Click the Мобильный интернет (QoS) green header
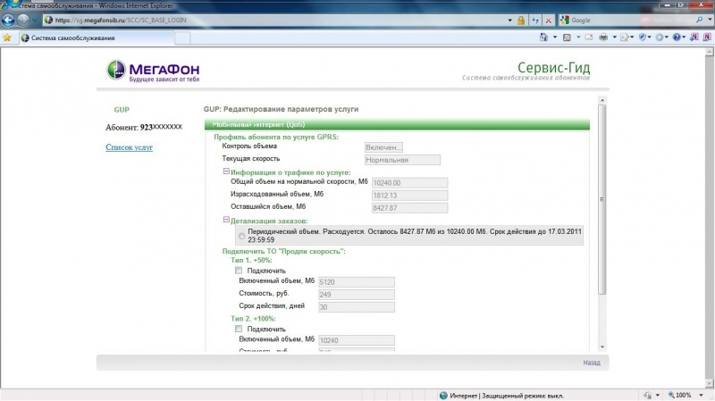The image size is (715, 401). tap(397, 124)
